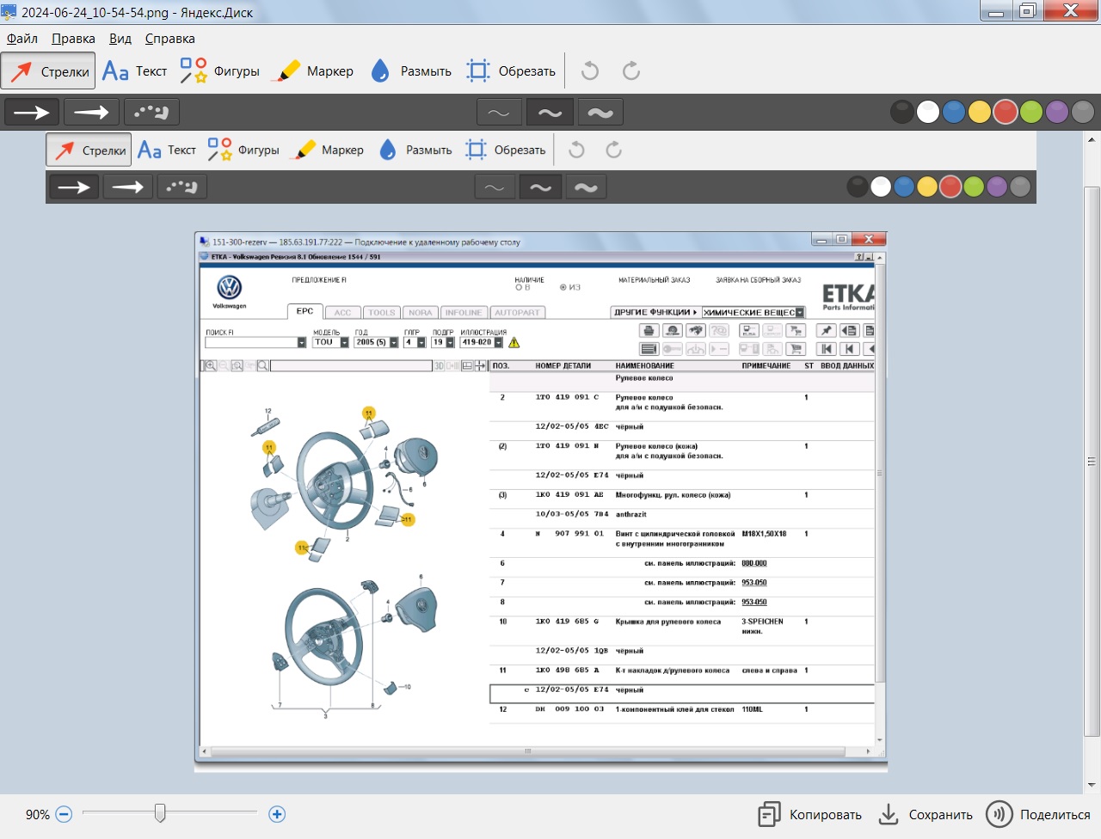Click the first-record skip icon in the ETKA image
This screenshot has width=1101, height=839.
[x=826, y=349]
